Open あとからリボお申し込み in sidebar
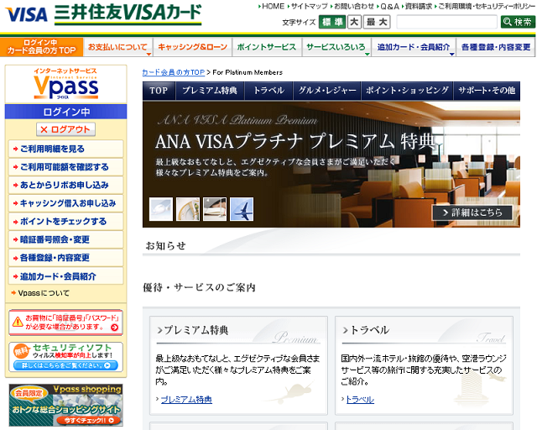The image size is (537, 430). (65, 185)
